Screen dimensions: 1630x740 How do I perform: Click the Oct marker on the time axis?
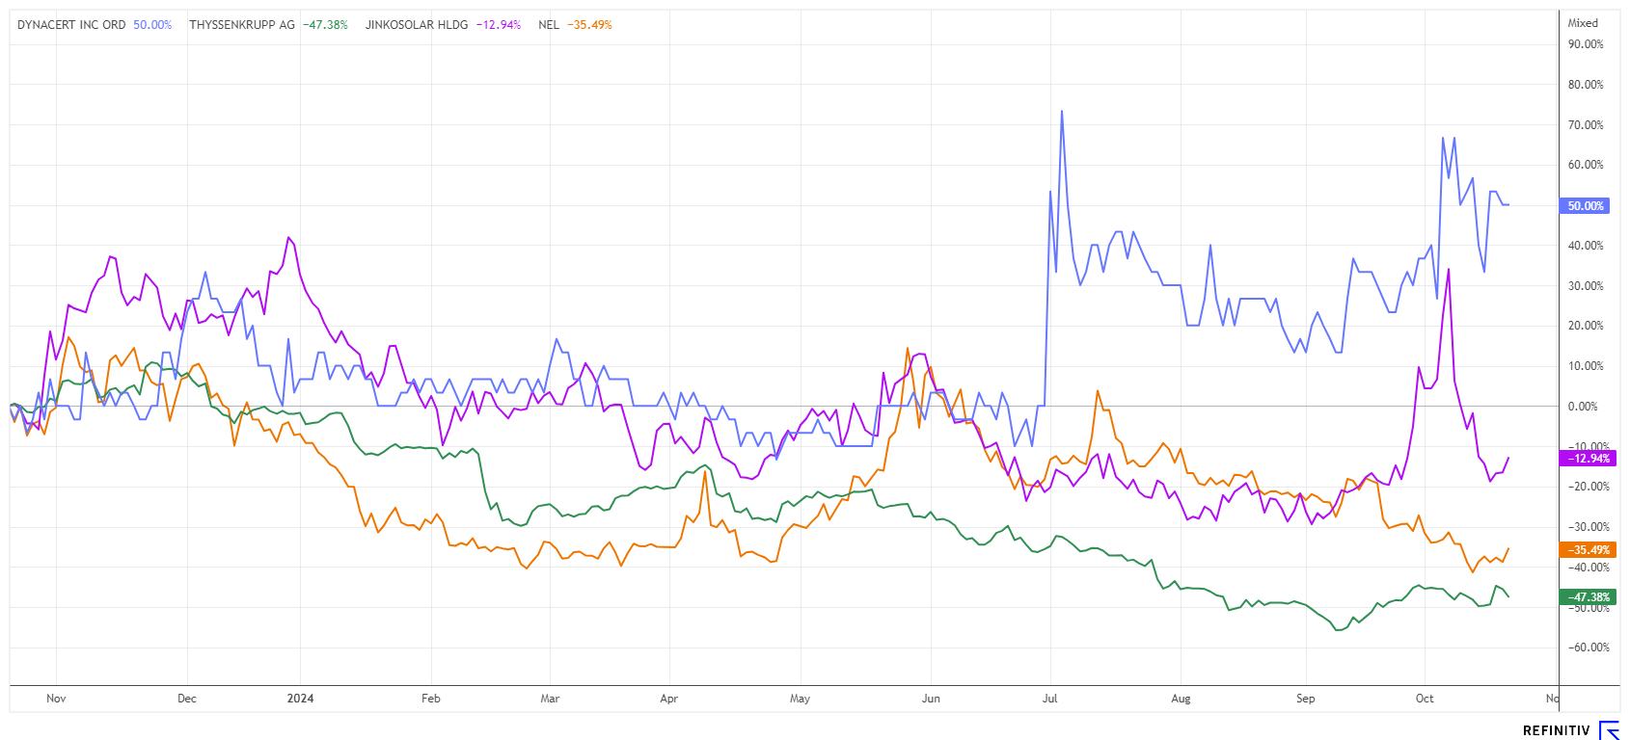1424,699
